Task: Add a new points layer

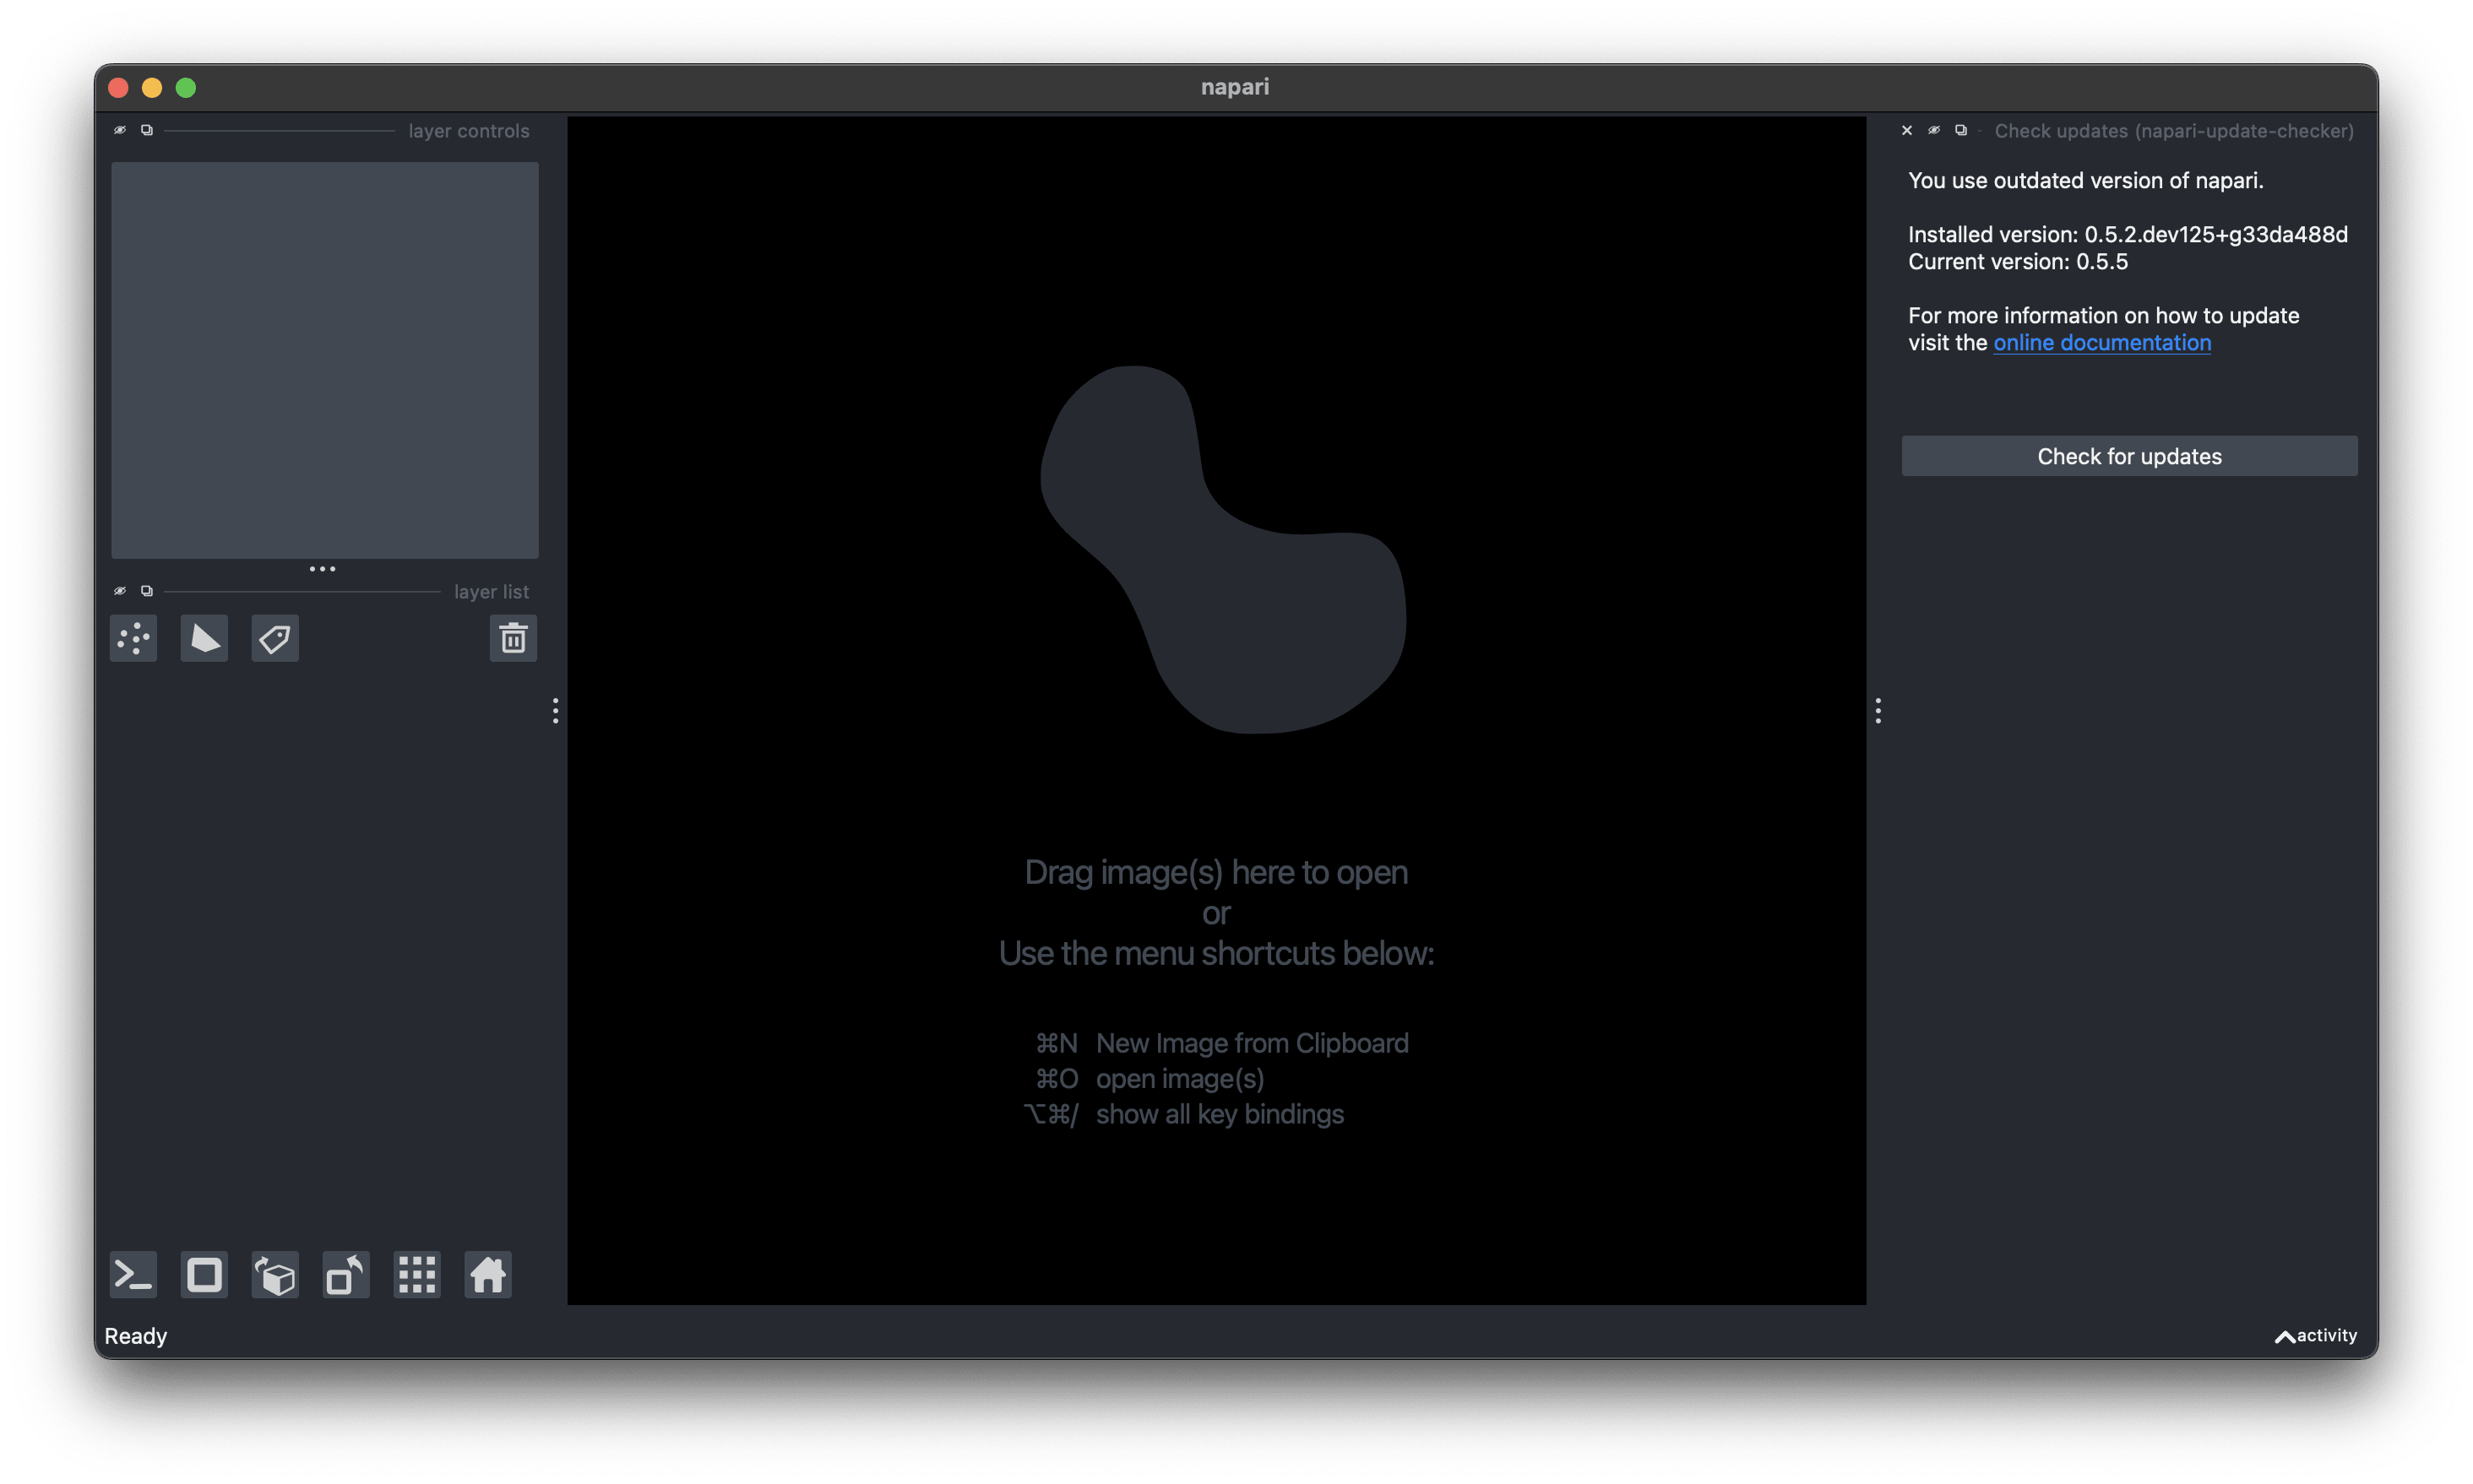Action: point(133,638)
